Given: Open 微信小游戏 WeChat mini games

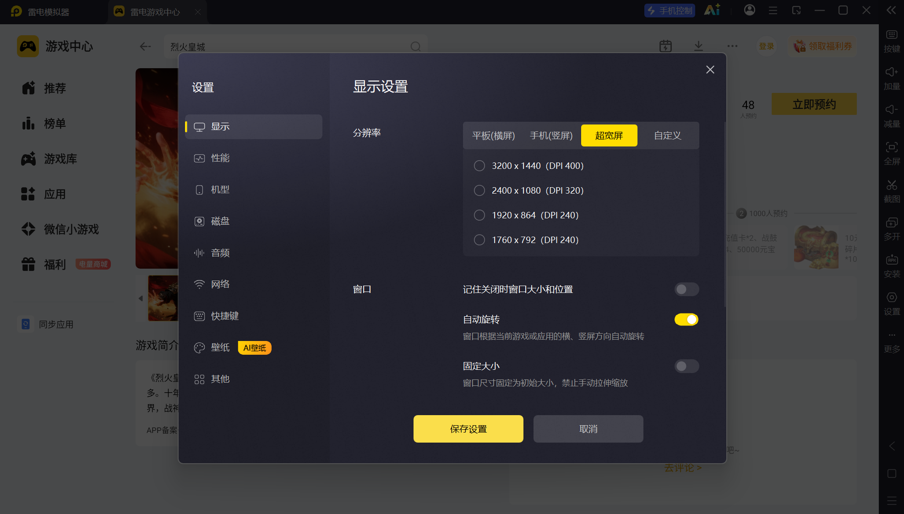Looking at the screenshot, I should tap(60, 229).
